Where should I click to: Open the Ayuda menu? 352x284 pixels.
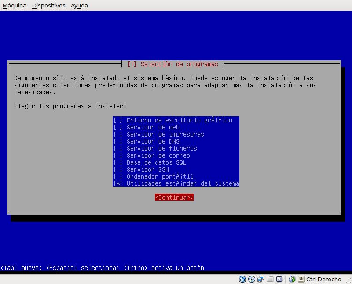pos(79,5)
